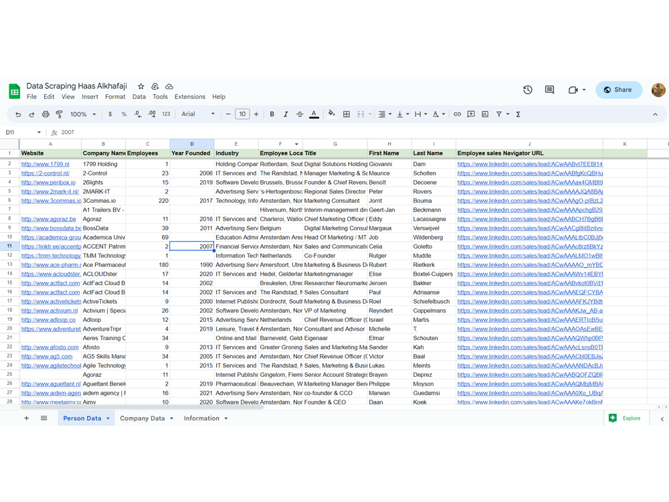Viewport: 669px width, 502px height.
Task: View cloud save status icon
Action: point(169,86)
